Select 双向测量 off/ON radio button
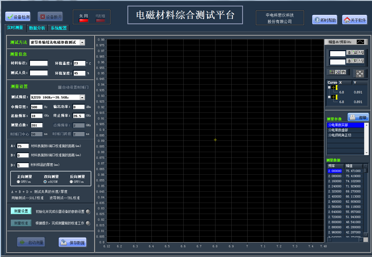Image resolution: width=372 pixels, height=257 pixels. coord(45,182)
